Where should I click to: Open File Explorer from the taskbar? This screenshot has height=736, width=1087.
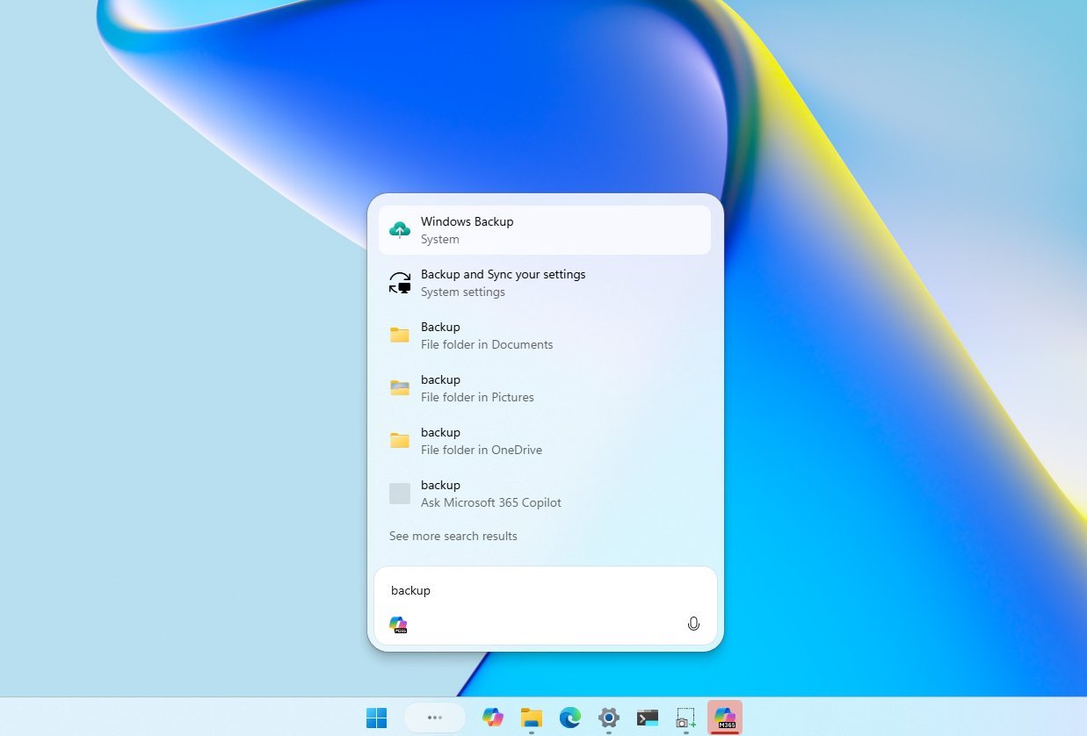(x=532, y=718)
